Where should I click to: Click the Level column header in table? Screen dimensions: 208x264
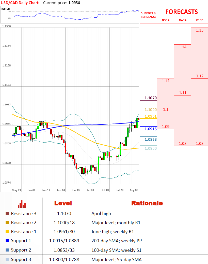[63, 203]
